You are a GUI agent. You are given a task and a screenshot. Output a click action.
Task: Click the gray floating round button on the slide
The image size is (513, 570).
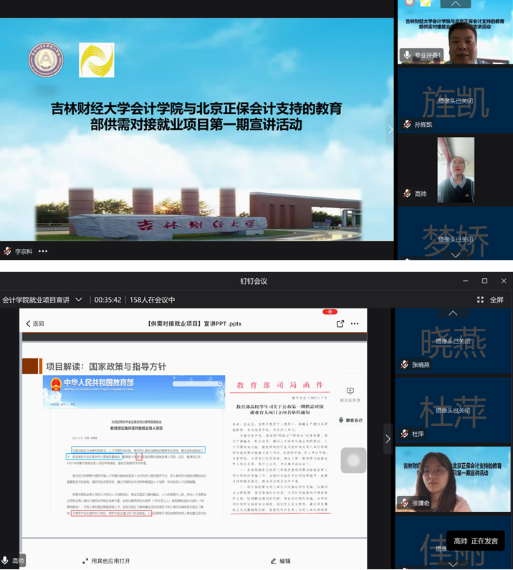[353, 460]
